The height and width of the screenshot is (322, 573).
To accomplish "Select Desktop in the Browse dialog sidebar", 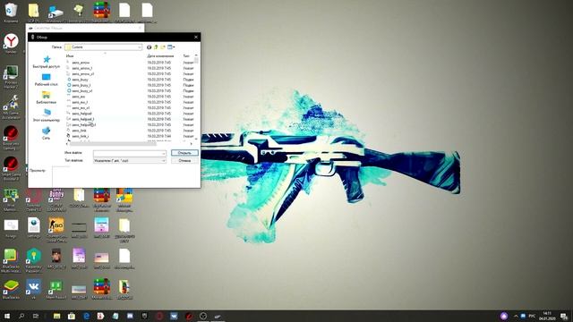I will [x=46, y=80].
